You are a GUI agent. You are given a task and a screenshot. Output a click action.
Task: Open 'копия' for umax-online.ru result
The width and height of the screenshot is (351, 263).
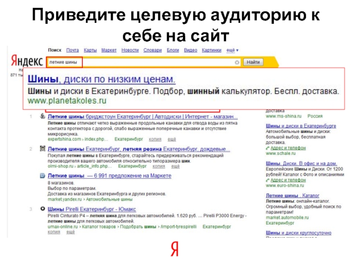54,232
